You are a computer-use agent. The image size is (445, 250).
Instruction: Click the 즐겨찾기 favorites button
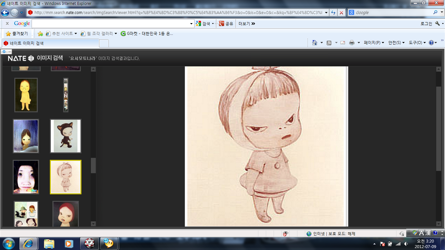[x=17, y=34]
